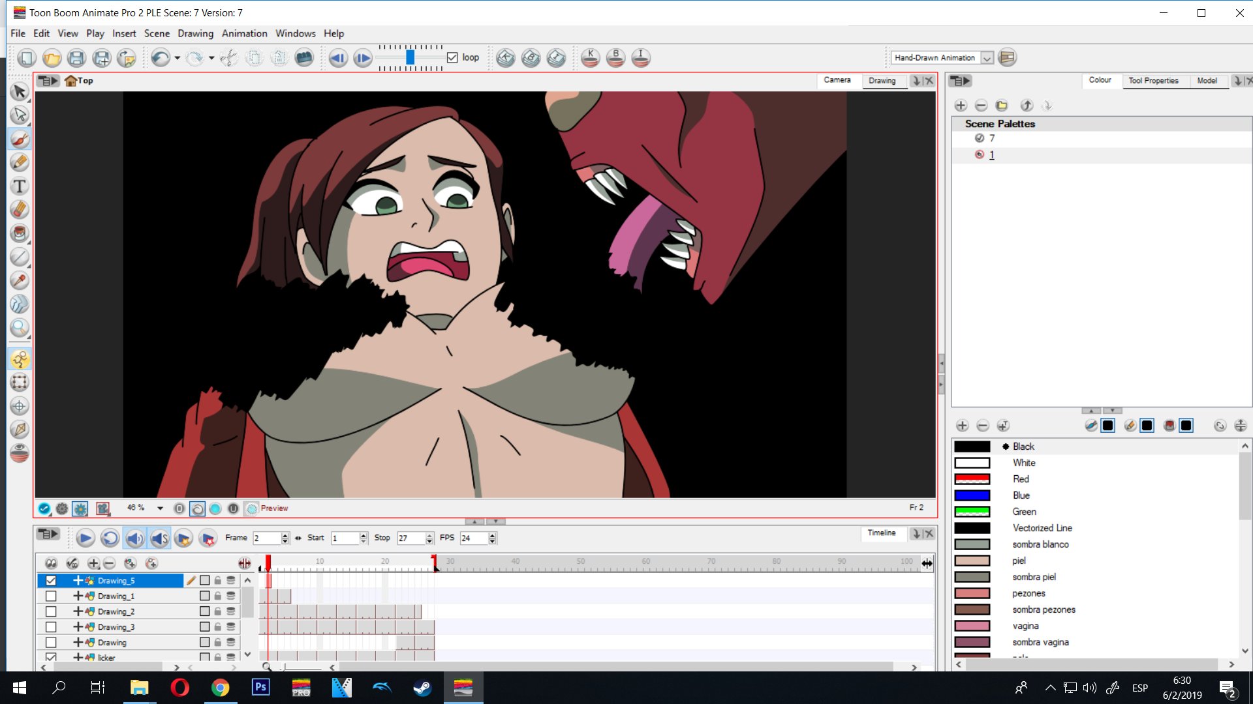Toggle the loop checkbox
Image resolution: width=1253 pixels, height=704 pixels.
click(x=452, y=57)
